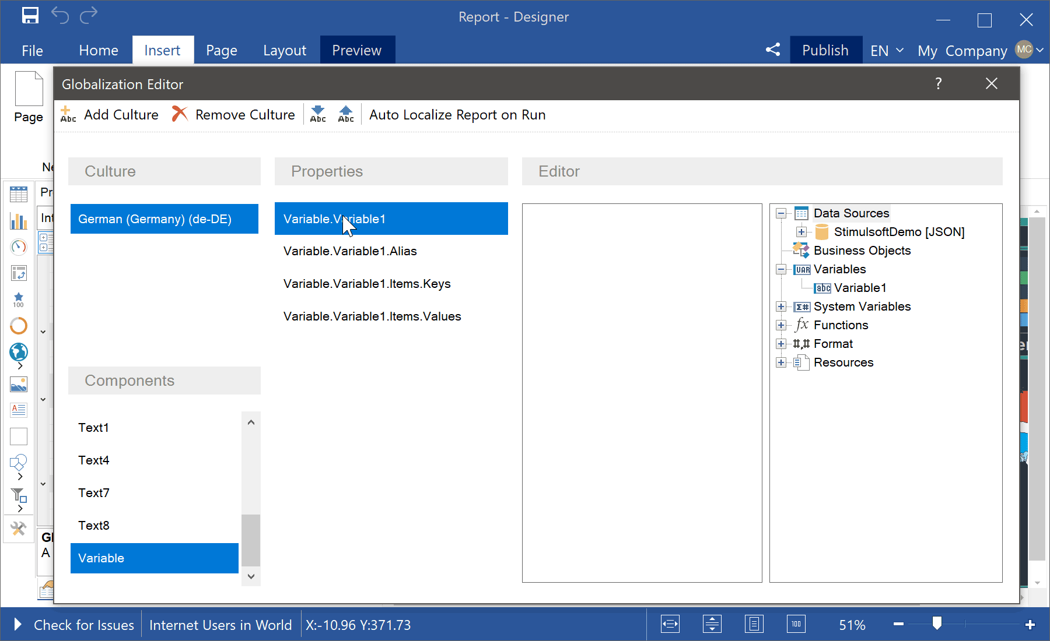Switch to the Preview tab
Viewport: 1050px width, 641px height.
point(357,51)
